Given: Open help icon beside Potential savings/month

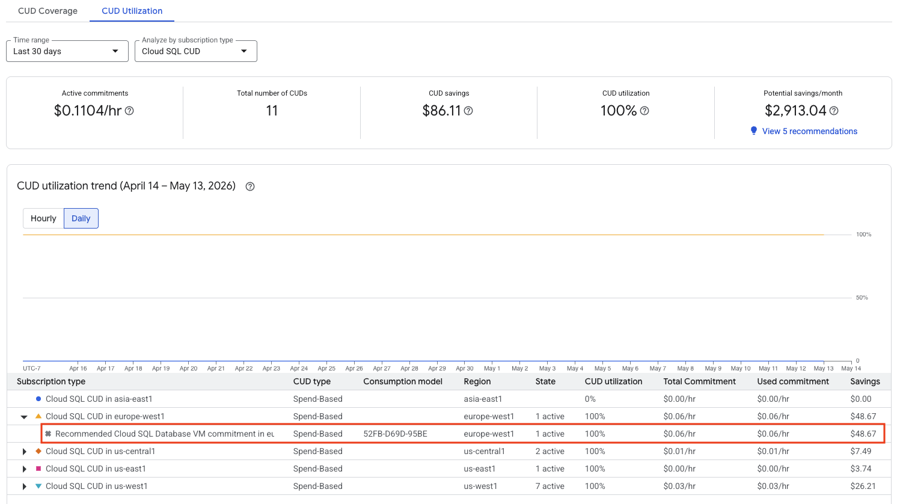Looking at the screenshot, I should point(834,111).
